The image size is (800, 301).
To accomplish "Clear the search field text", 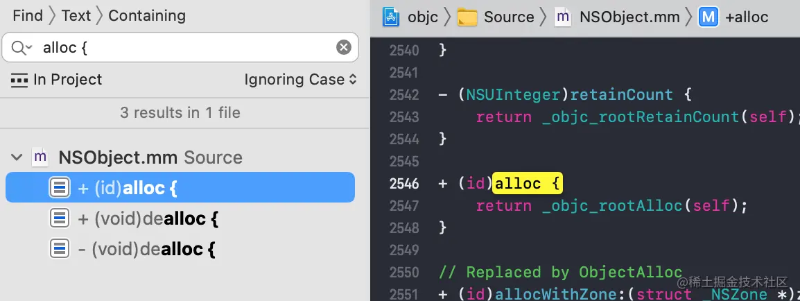I will pyautogui.click(x=344, y=47).
